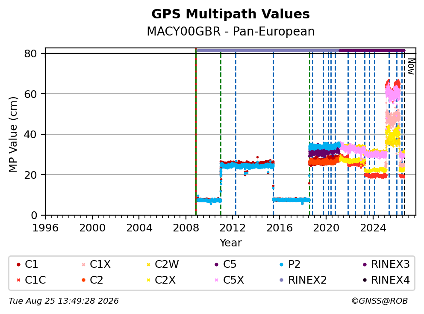
Task: Click the 2024 x-axis tick label
Action: [x=373, y=228]
